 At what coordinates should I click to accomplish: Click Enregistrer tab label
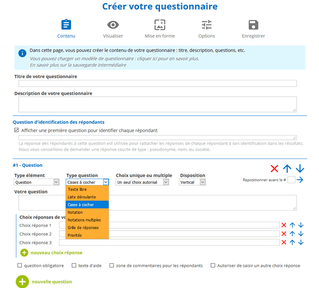tap(254, 36)
